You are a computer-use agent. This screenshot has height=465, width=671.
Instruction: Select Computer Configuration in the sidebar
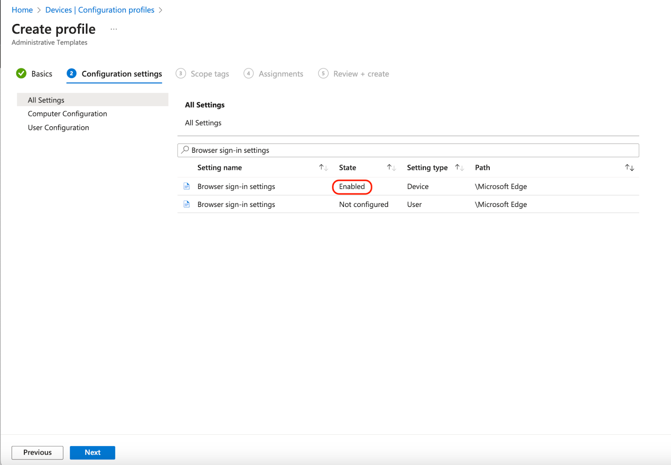pos(67,113)
